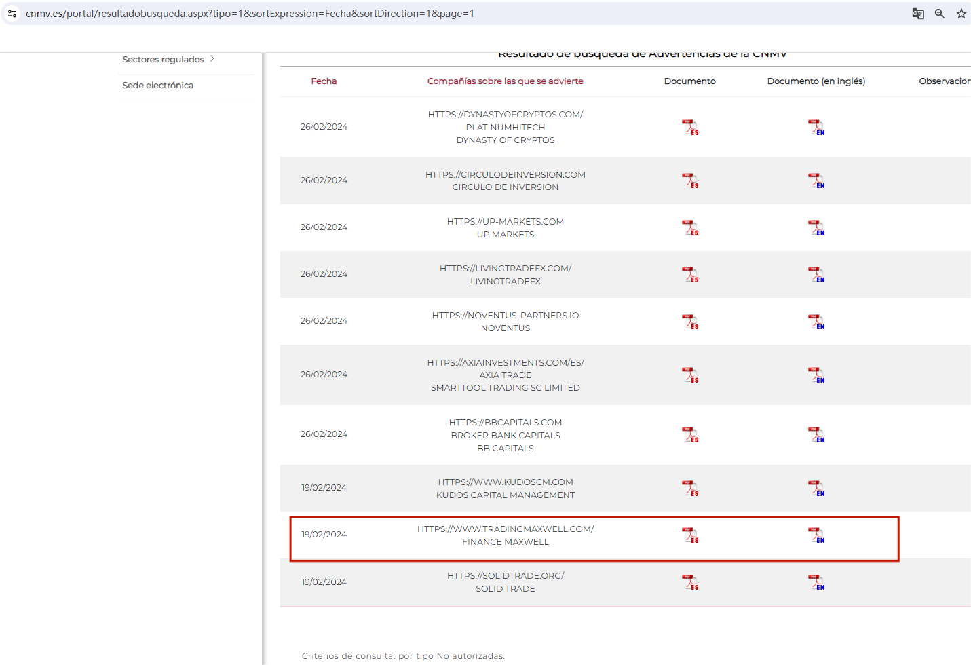The width and height of the screenshot is (971, 665).
Task: Expand the Sectores regulados menu
Action: click(x=168, y=60)
